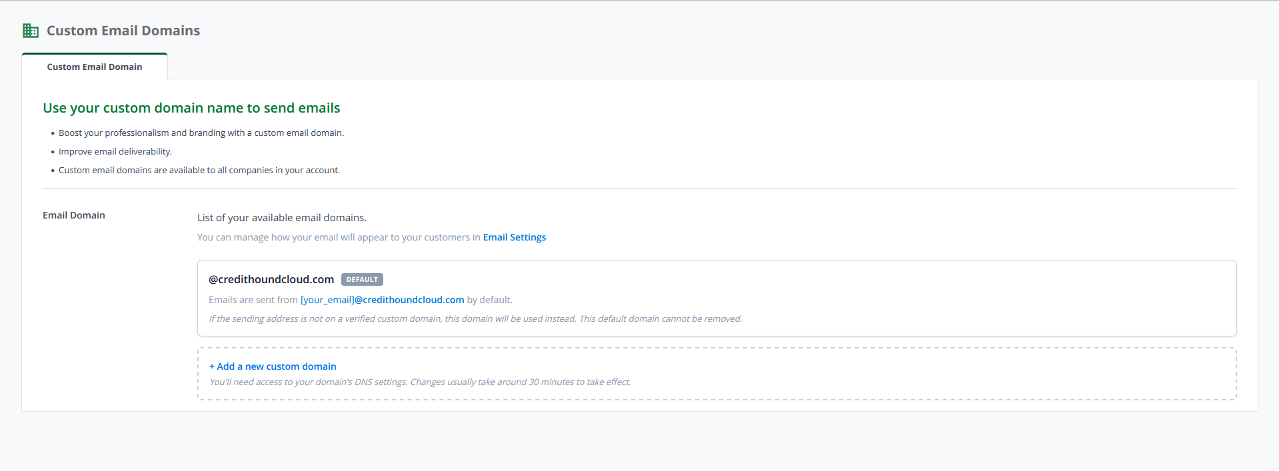Click Add a new custom domain
This screenshot has height=471, width=1279.
pyautogui.click(x=273, y=366)
